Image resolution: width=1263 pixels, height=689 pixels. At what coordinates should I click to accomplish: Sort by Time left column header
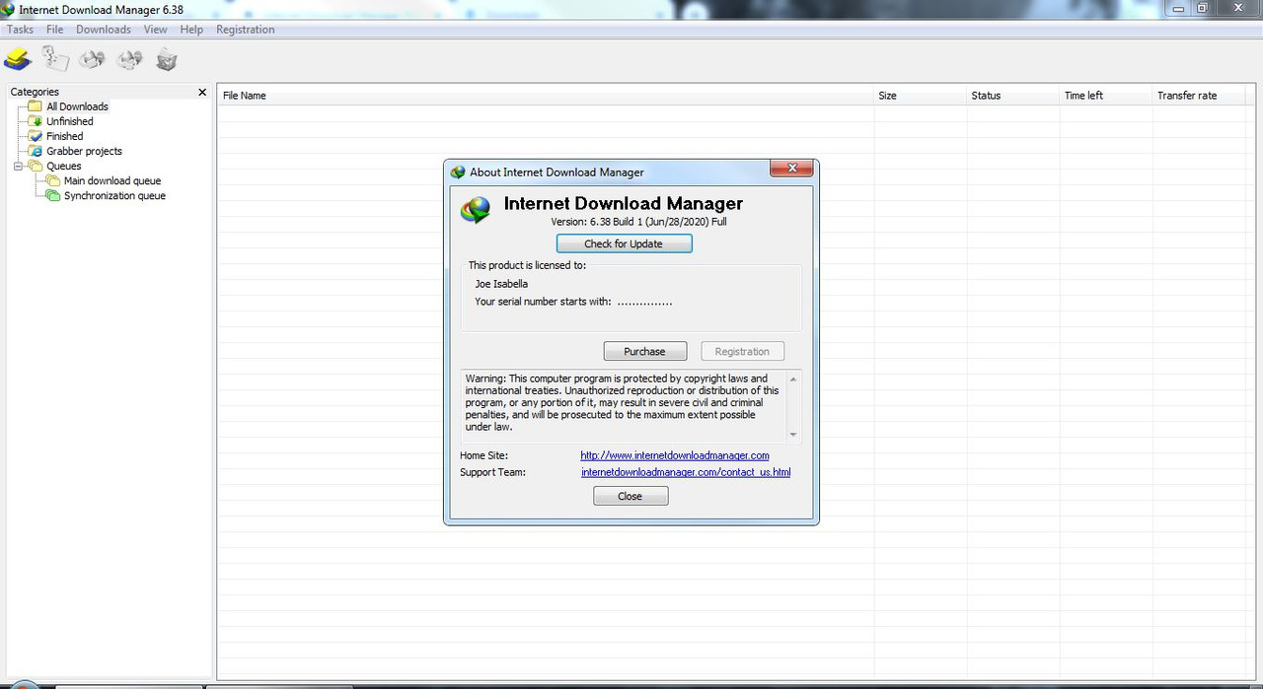(x=1106, y=96)
